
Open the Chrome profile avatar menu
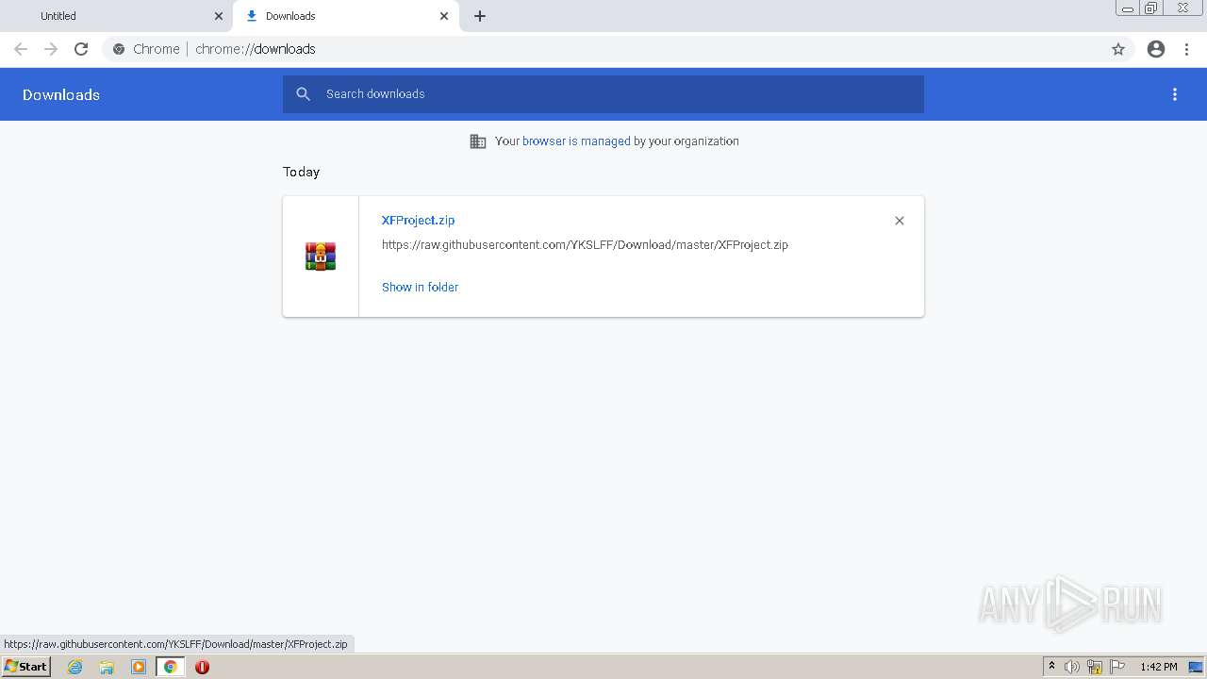pyautogui.click(x=1156, y=49)
